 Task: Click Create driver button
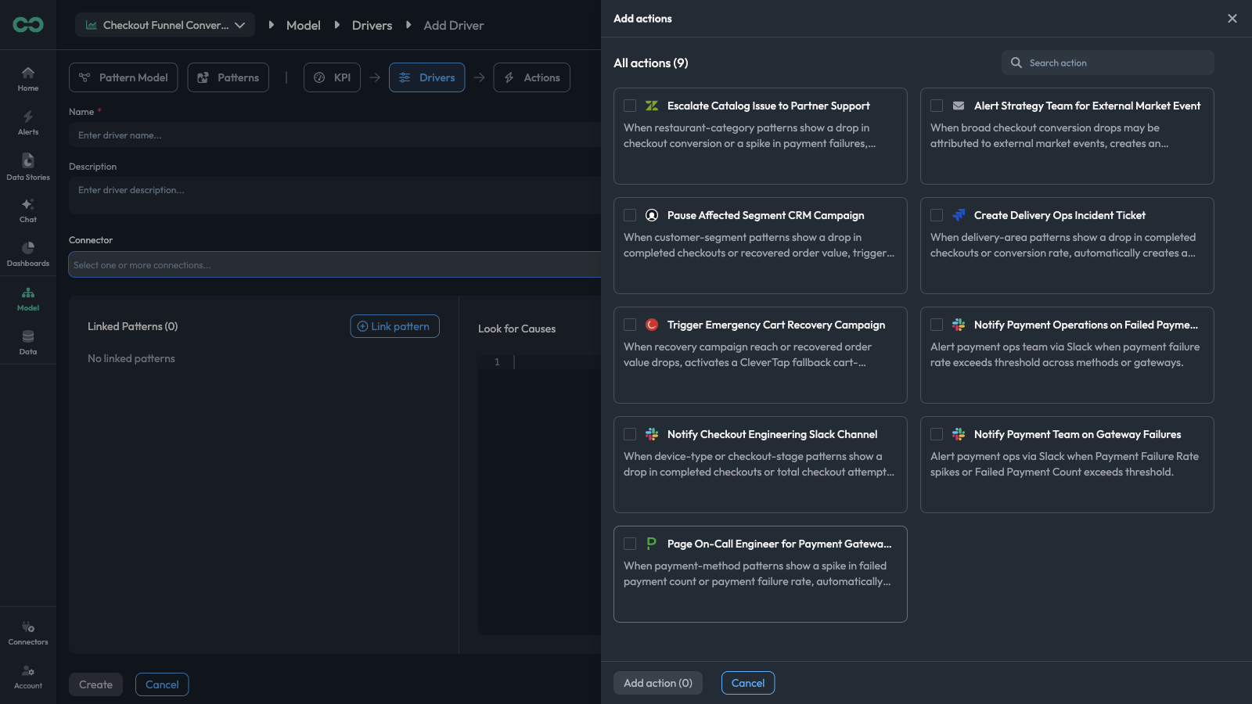(x=96, y=684)
